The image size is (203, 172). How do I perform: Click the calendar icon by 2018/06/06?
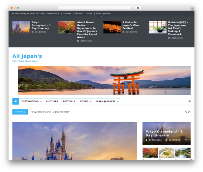point(78,41)
